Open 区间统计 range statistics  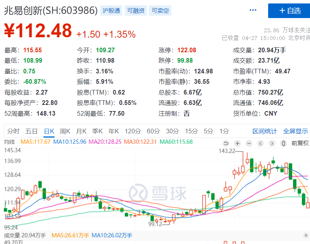(264, 131)
